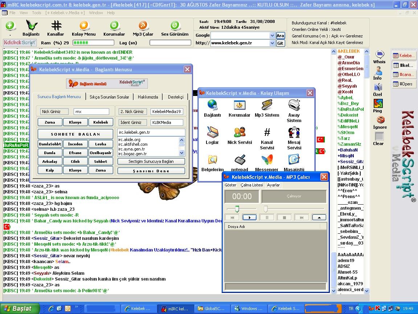Open Kanallar from the main toolbar
This screenshot has height=314, width=418.
(x=56, y=26)
